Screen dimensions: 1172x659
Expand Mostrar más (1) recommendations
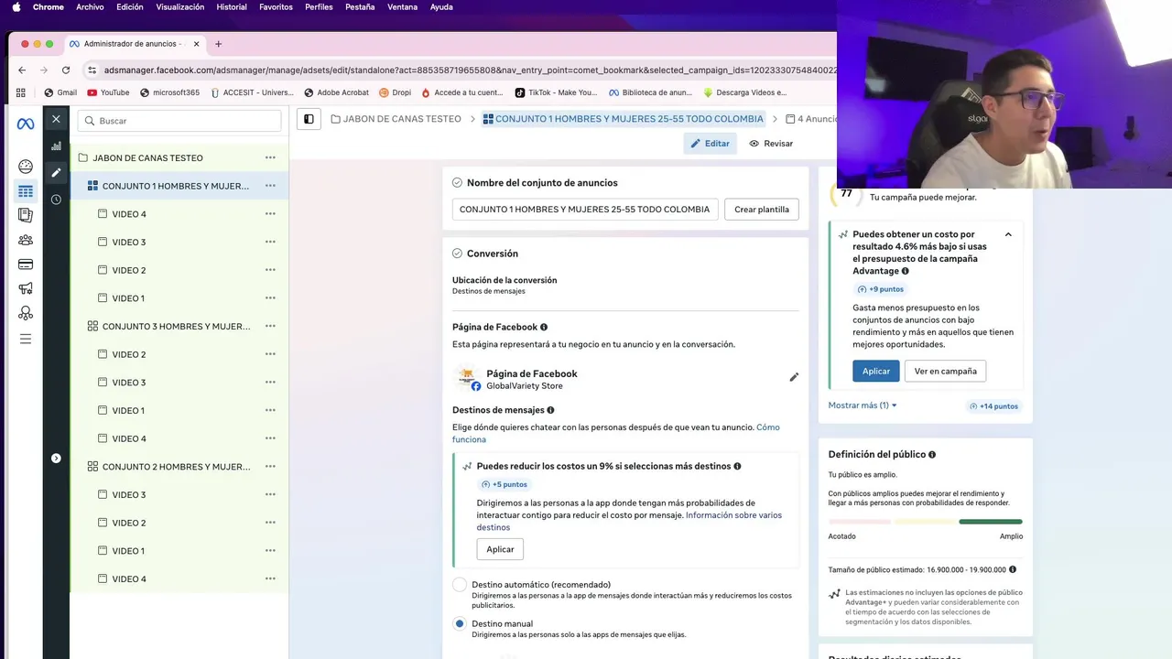[x=863, y=405]
